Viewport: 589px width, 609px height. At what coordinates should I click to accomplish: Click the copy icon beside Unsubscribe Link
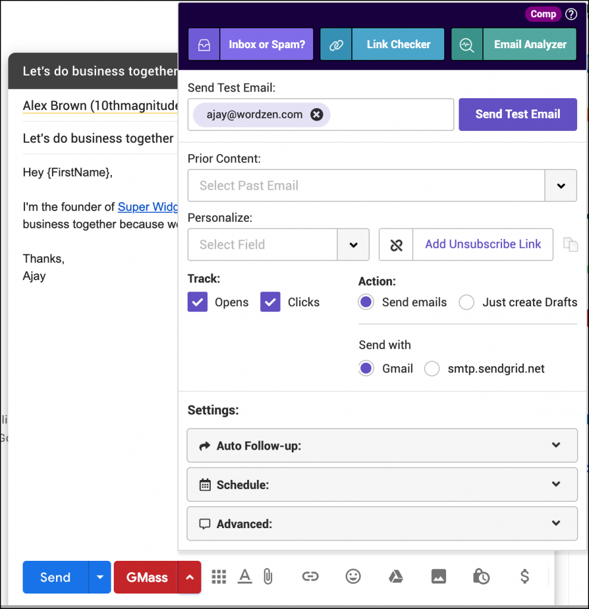[571, 244]
